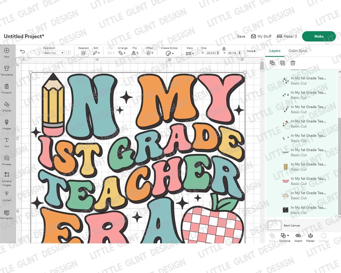Open the Warp dropdown
This screenshot has height=273, width=341.
[x=190, y=53]
